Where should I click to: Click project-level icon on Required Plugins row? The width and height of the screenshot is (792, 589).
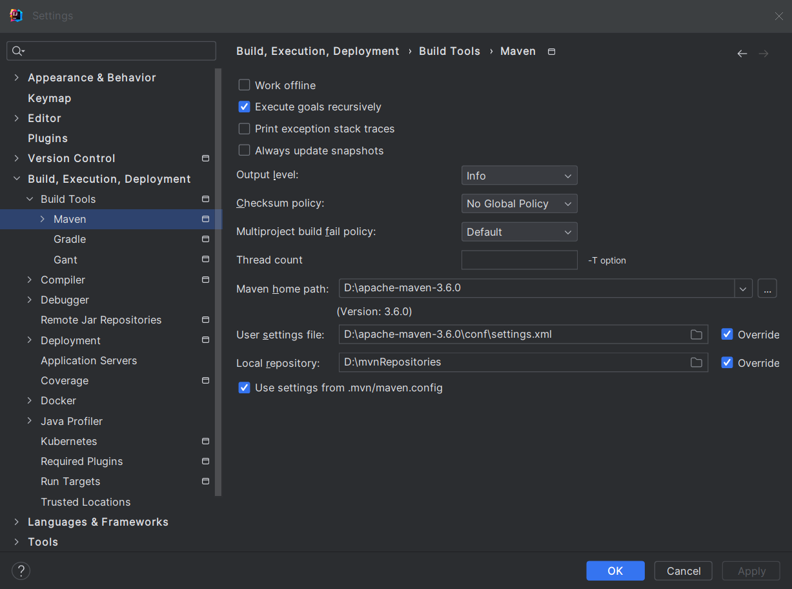pos(205,461)
